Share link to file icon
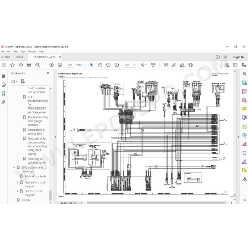Screen dimensions: 248x248 pos(227,65)
